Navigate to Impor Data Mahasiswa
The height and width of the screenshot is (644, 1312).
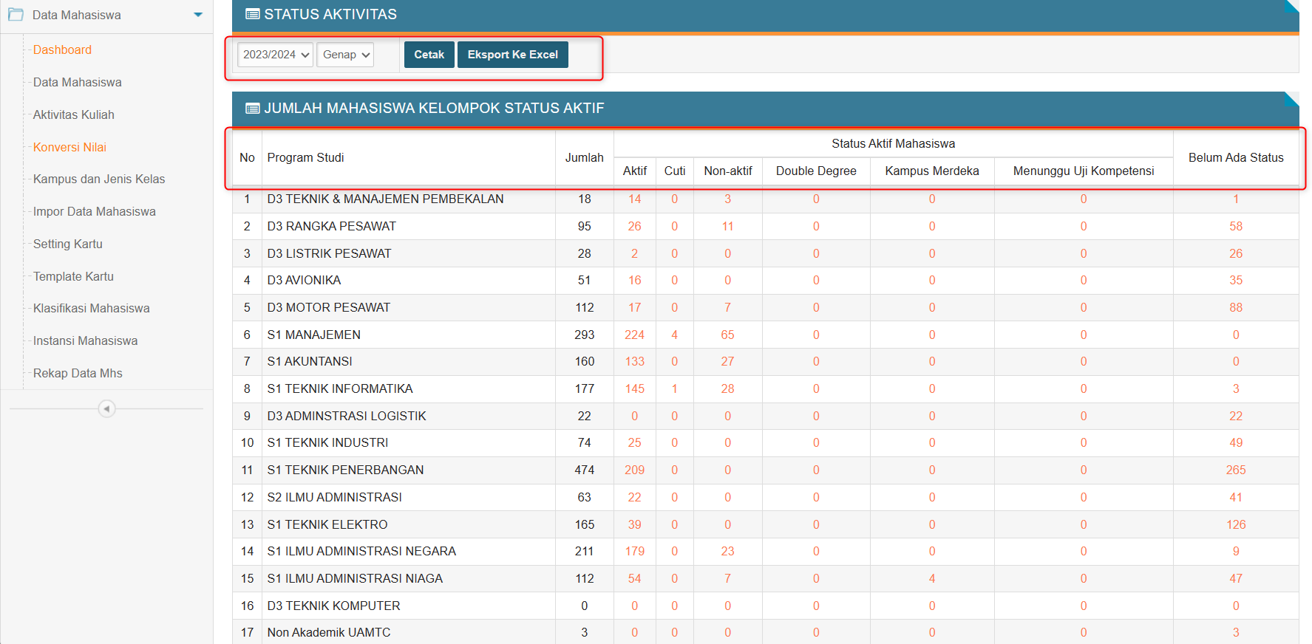pos(94,211)
